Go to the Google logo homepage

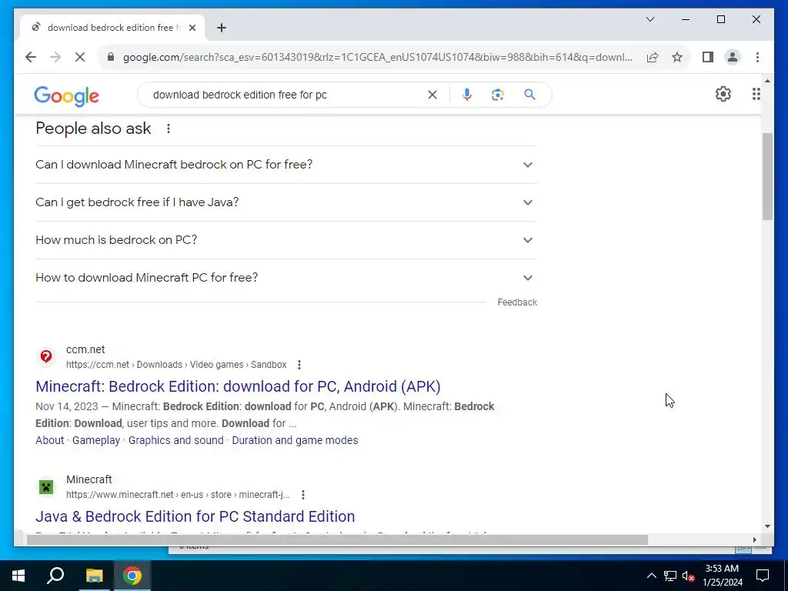click(x=66, y=95)
